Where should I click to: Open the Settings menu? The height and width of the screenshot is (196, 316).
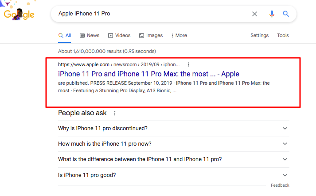click(x=259, y=36)
